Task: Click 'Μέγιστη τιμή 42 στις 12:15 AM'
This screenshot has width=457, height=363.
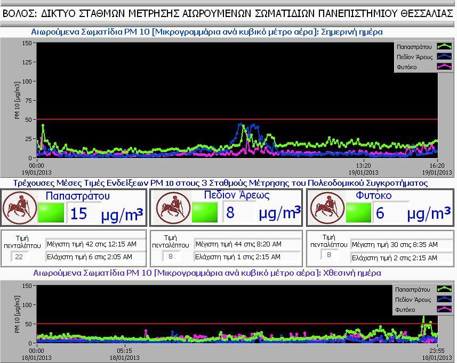Action: 92,244
